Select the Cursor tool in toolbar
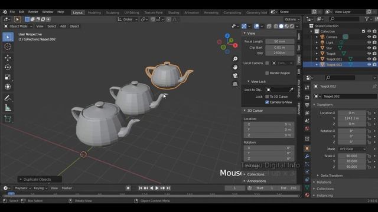The height and width of the screenshot is (212, 378). coord(8,47)
